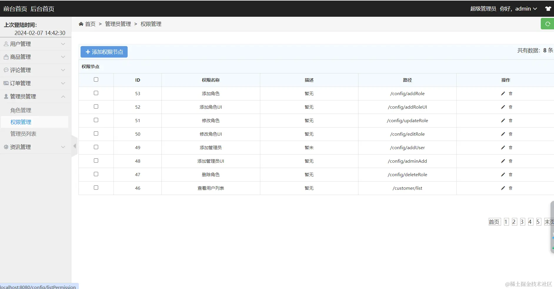Click the /config/addUser path cell
The width and height of the screenshot is (554, 289).
tap(407, 148)
